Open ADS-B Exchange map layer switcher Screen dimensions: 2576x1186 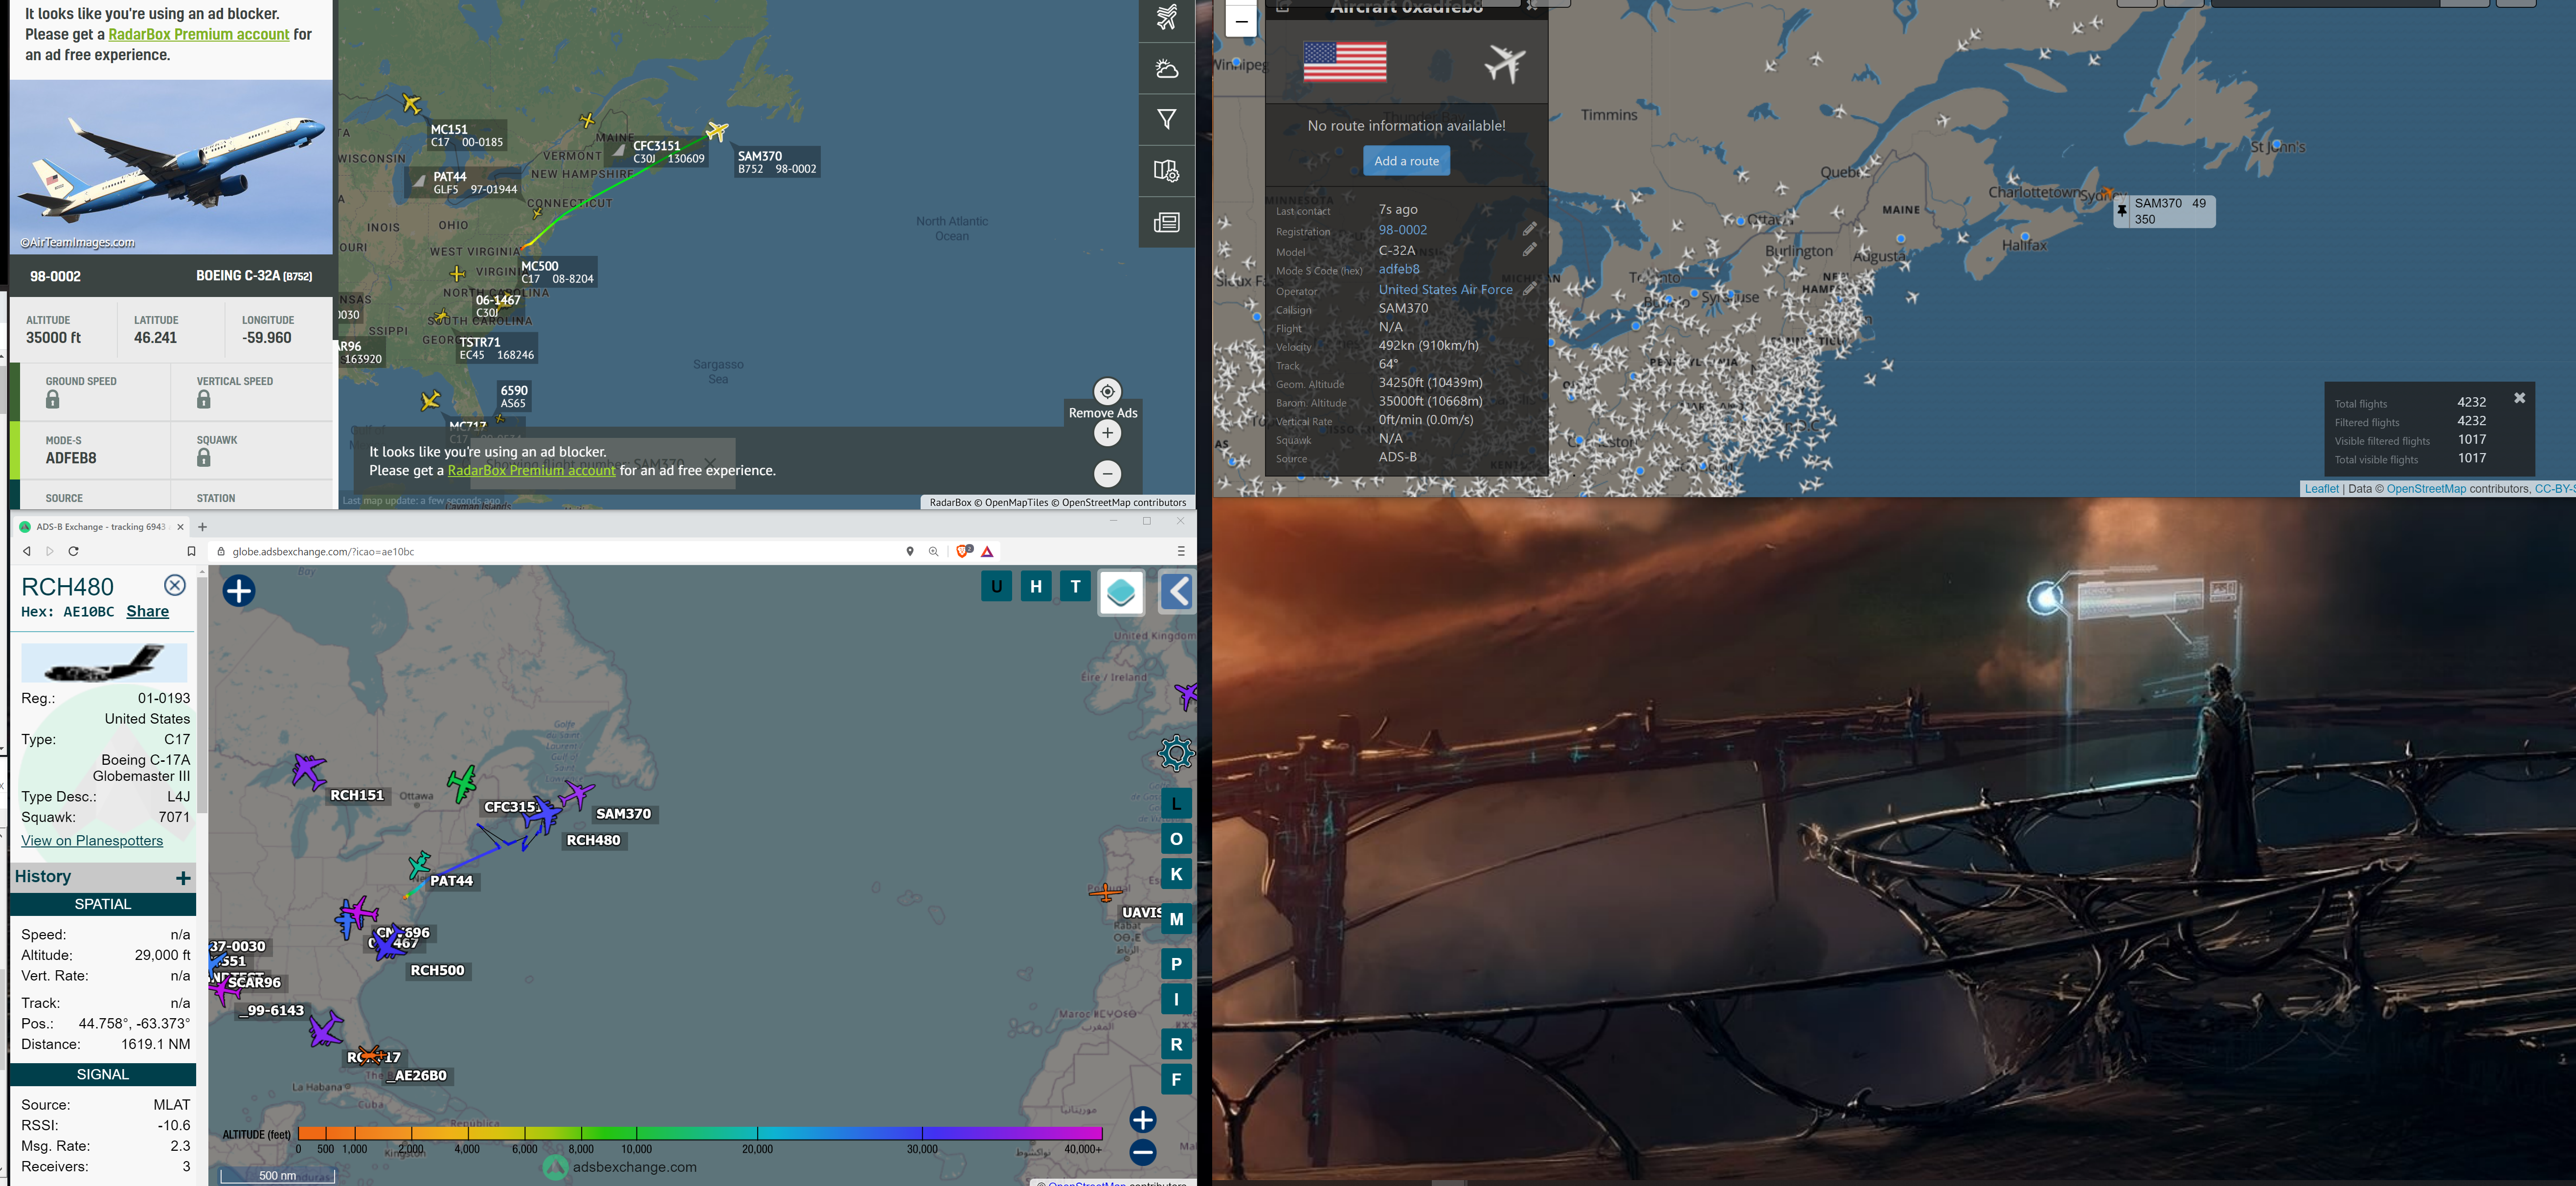pyautogui.click(x=1121, y=593)
